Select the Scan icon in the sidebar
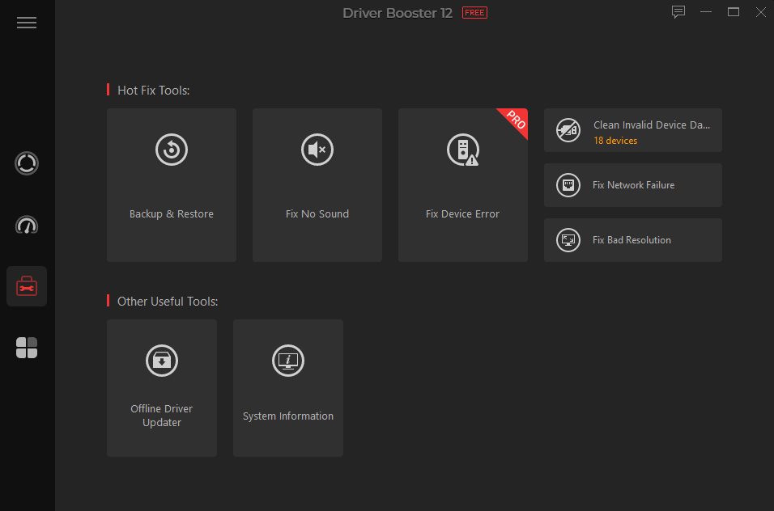Image resolution: width=774 pixels, height=511 pixels. pyautogui.click(x=27, y=163)
